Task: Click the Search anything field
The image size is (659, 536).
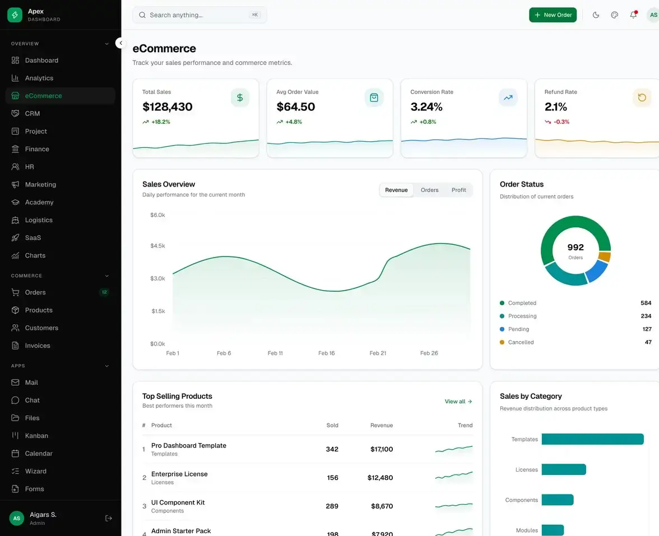Action: click(x=199, y=15)
